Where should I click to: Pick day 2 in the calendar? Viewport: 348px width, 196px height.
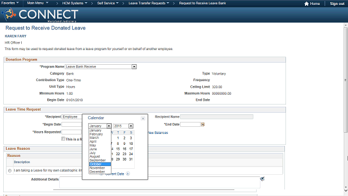pos(125,138)
